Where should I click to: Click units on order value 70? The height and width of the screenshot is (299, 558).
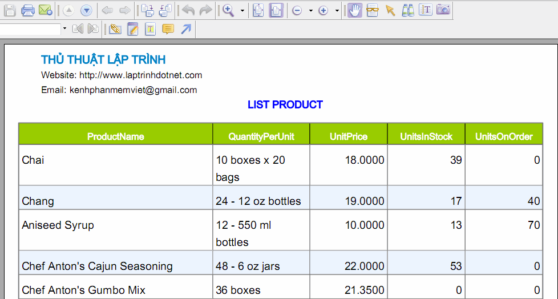533,225
